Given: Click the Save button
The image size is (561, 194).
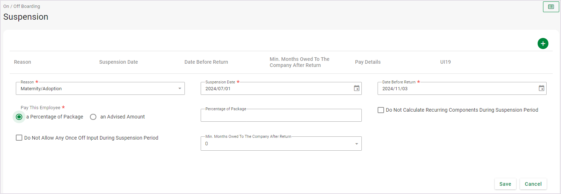Looking at the screenshot, I should [505, 184].
